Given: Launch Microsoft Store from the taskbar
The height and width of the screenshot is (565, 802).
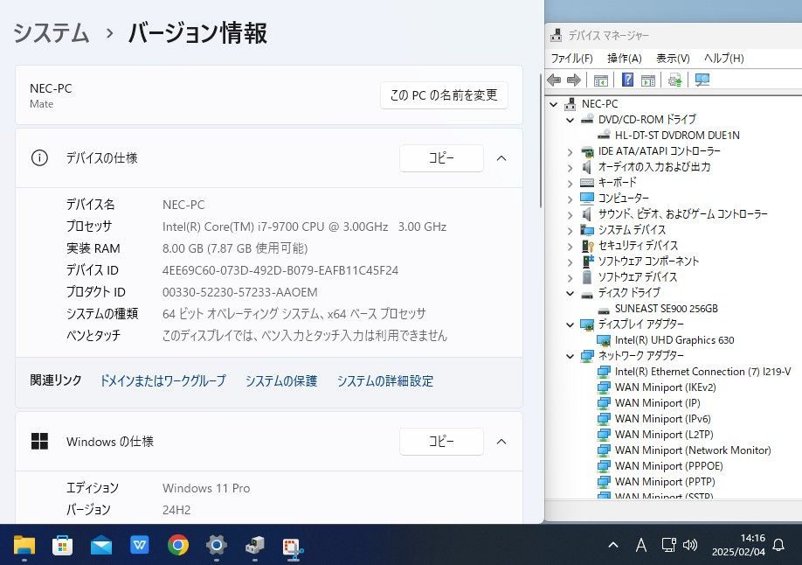Looking at the screenshot, I should [x=62, y=545].
